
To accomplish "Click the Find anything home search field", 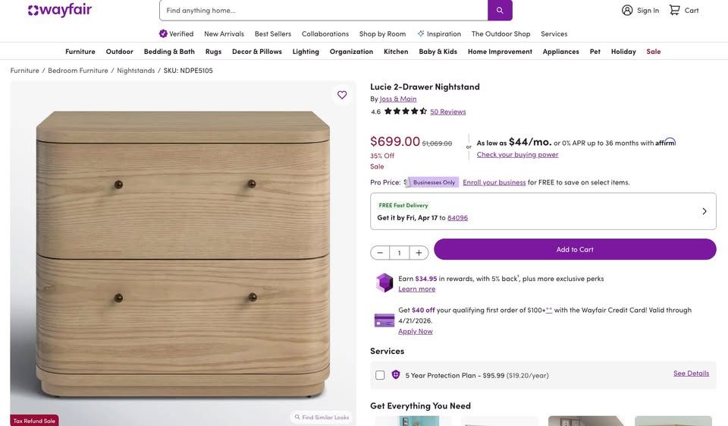I will tap(323, 10).
